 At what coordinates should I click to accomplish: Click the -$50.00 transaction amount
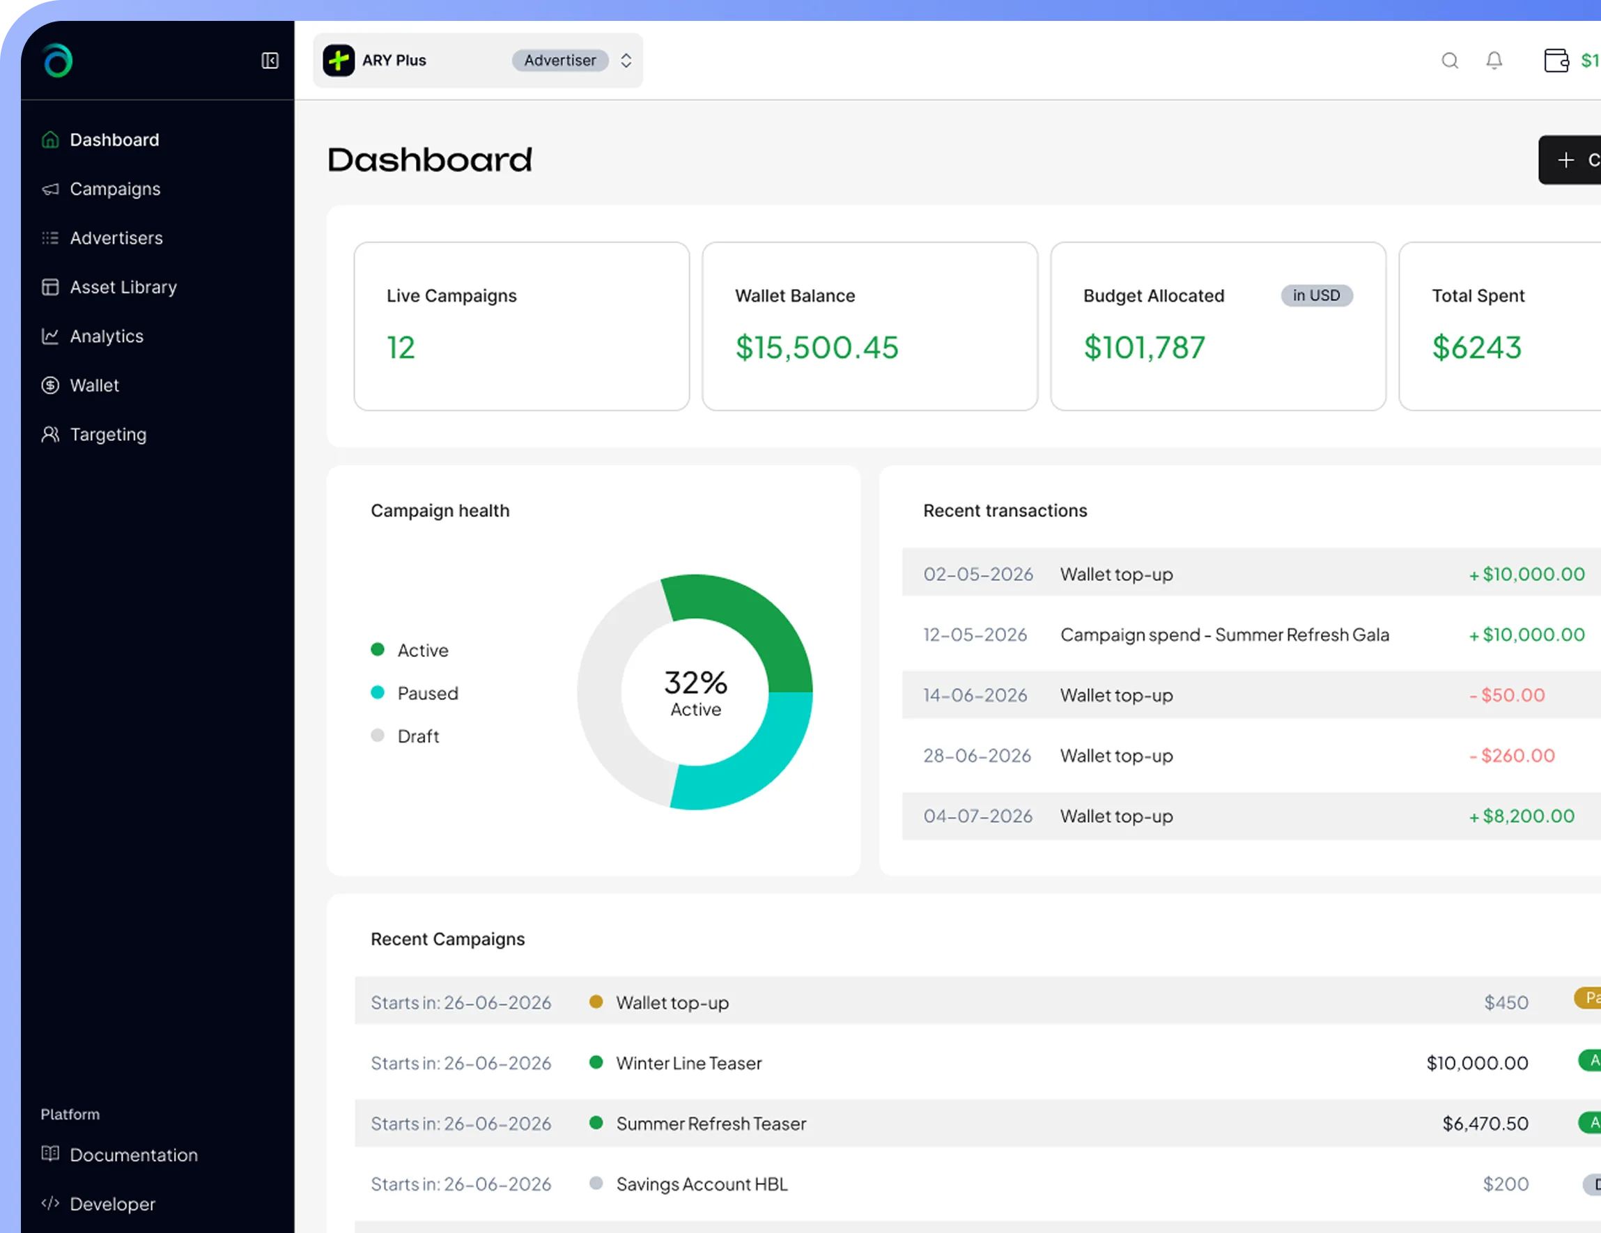click(1507, 695)
